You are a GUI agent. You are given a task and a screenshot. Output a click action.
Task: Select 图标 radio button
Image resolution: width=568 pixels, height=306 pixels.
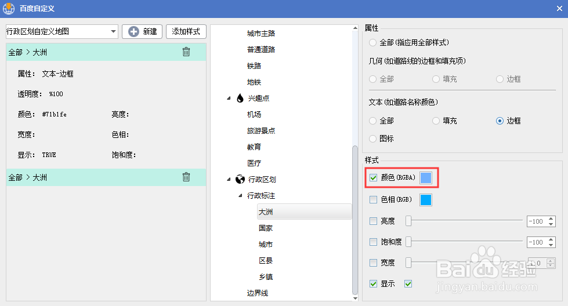pyautogui.click(x=372, y=139)
